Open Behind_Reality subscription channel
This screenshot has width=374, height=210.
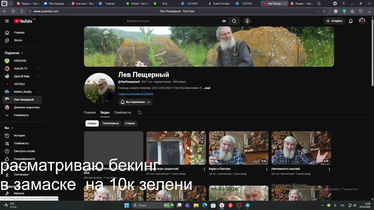tap(22, 92)
